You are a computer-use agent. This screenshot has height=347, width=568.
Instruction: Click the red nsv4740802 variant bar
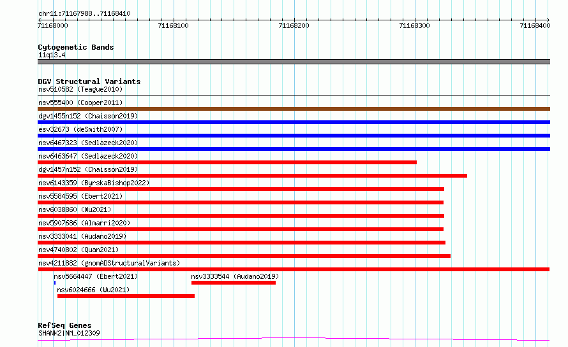click(244, 256)
